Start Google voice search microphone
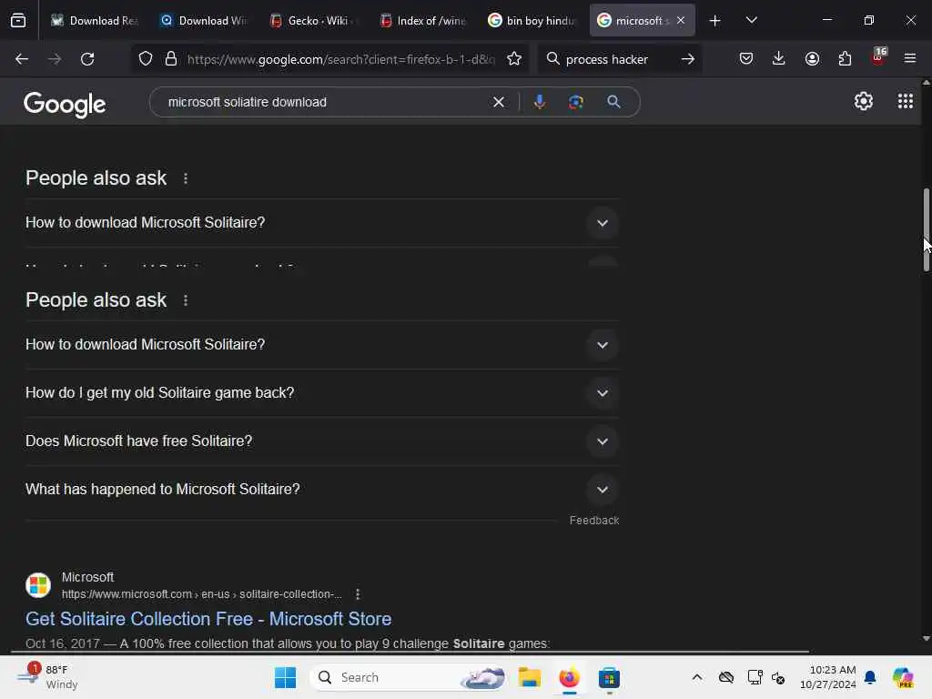This screenshot has width=932, height=699. click(539, 102)
